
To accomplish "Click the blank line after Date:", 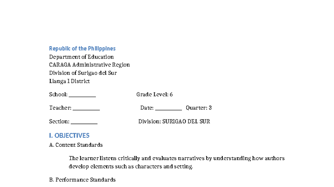I will pyautogui.click(x=169, y=108).
